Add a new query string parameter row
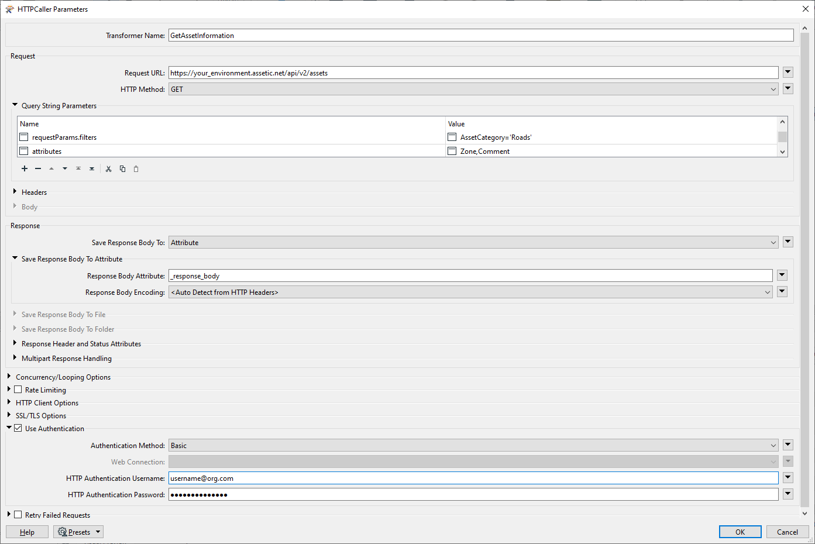Screen dimensions: 815x544 pos(24,168)
